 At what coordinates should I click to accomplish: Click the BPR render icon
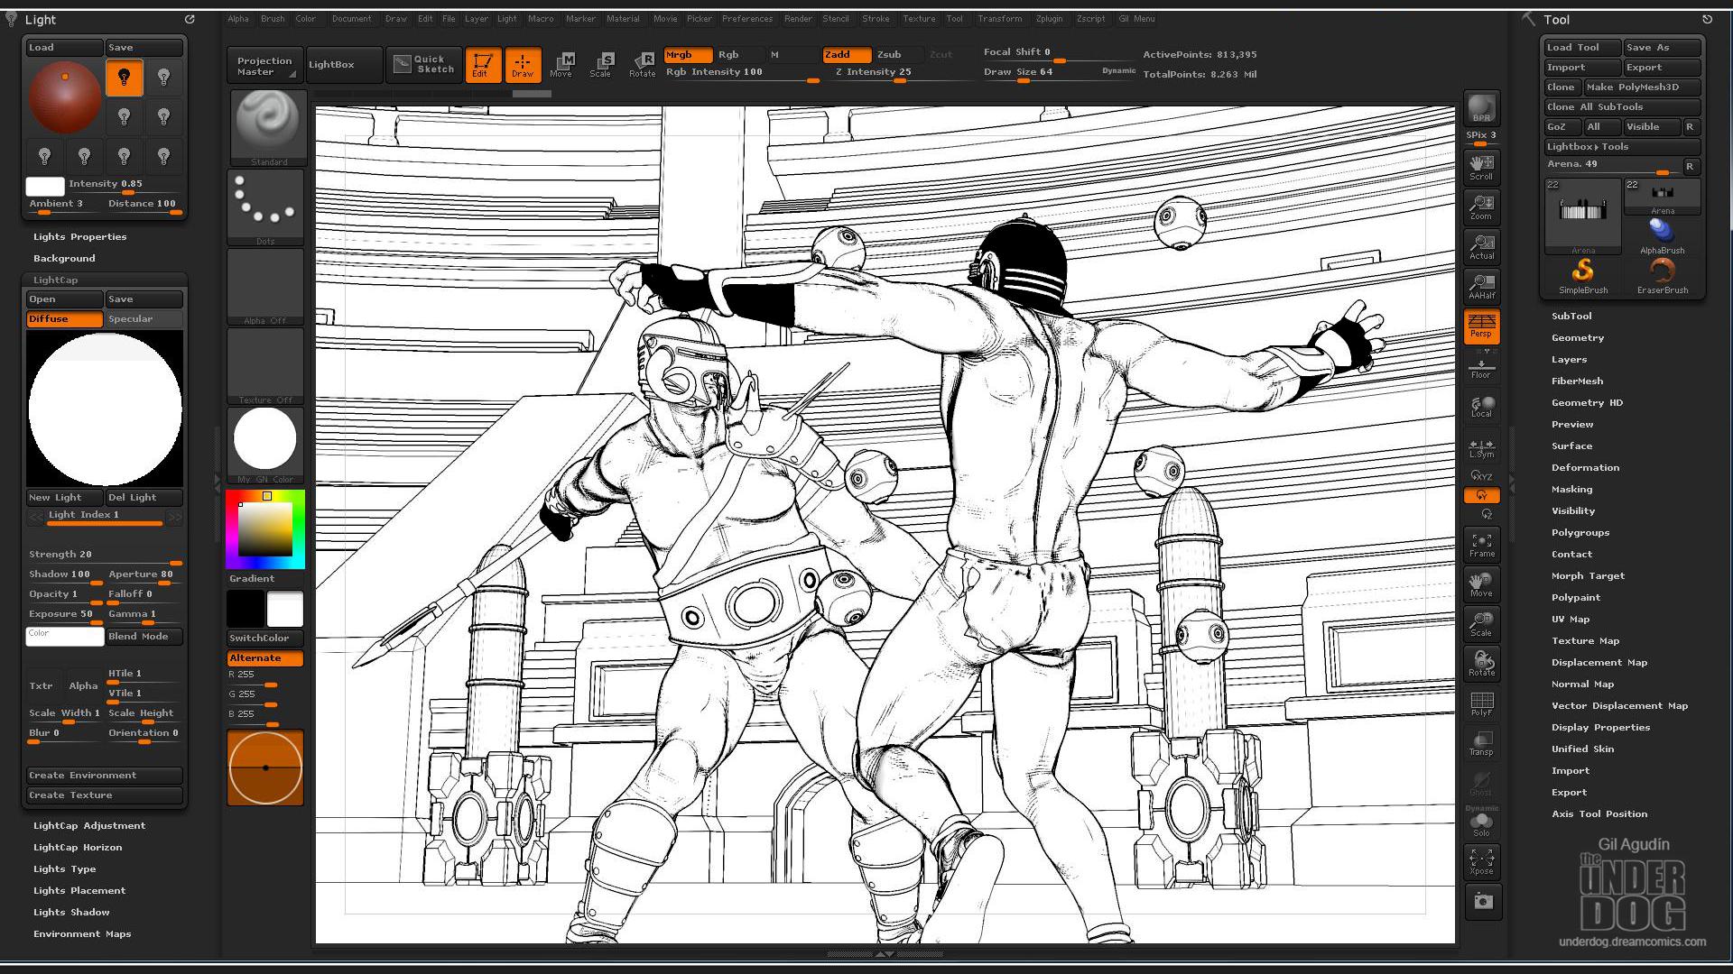(x=1481, y=107)
